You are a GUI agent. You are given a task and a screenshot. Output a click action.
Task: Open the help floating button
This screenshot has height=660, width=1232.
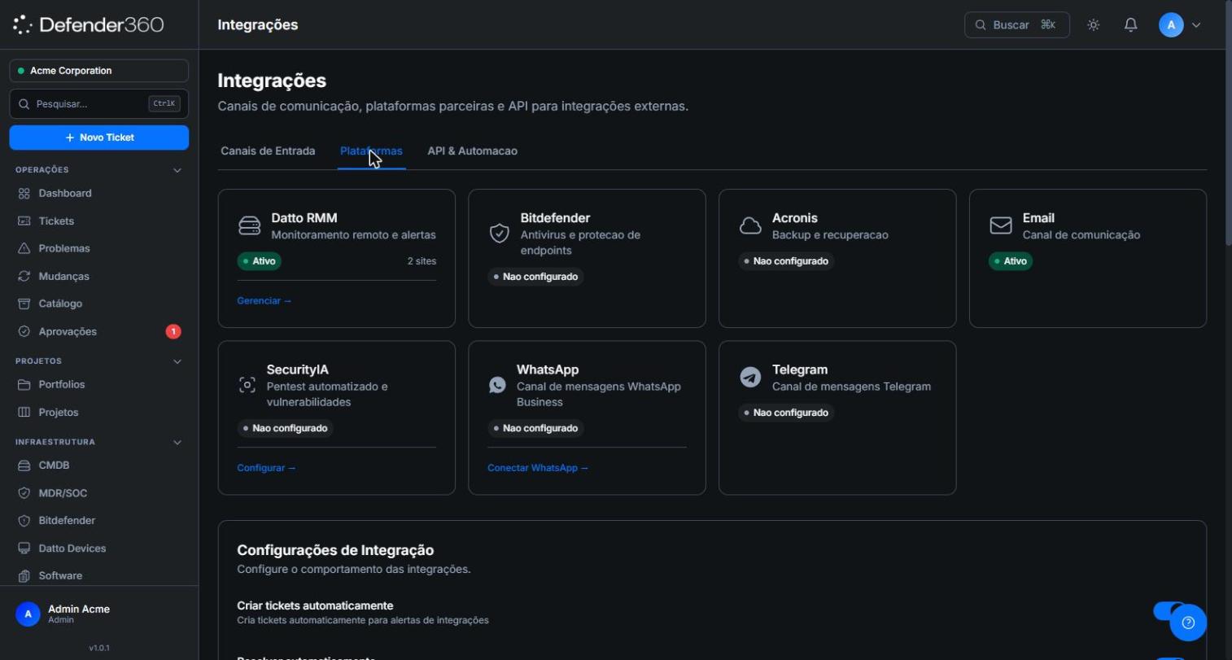point(1188,623)
